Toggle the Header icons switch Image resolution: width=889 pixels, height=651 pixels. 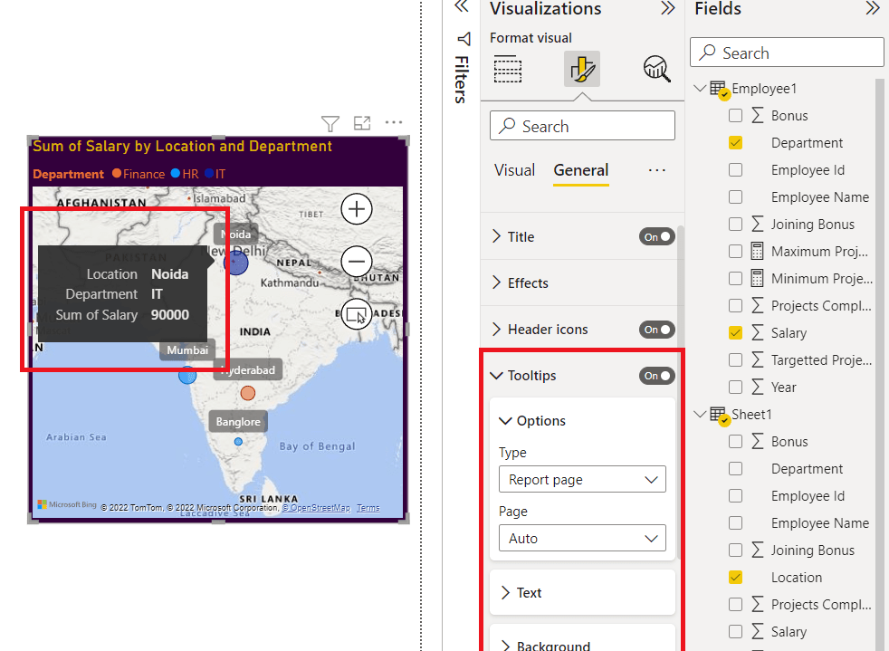(x=656, y=330)
